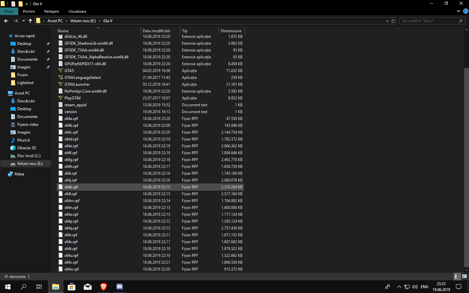Image resolution: width=469 pixels, height=293 pixels.
Task: Select the d3dcsx_46.dll file
Action: click(150, 37)
